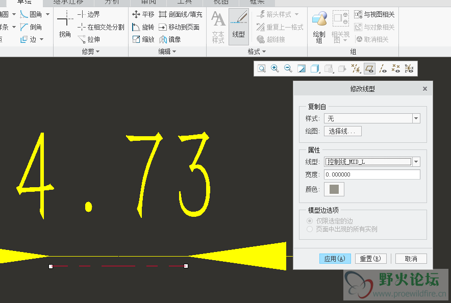Click the 重置(R) reset button
This screenshot has width=451, height=303.
[x=370, y=259]
